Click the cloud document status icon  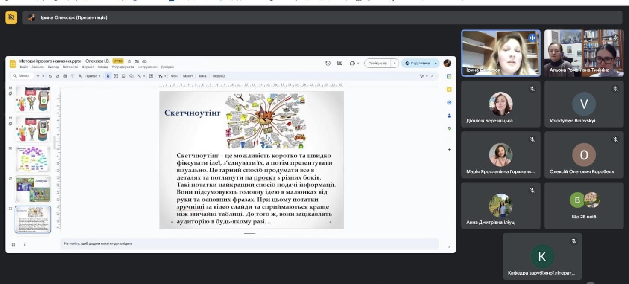tap(144, 61)
